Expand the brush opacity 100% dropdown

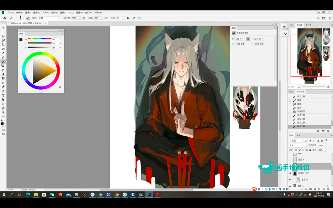tap(79, 18)
